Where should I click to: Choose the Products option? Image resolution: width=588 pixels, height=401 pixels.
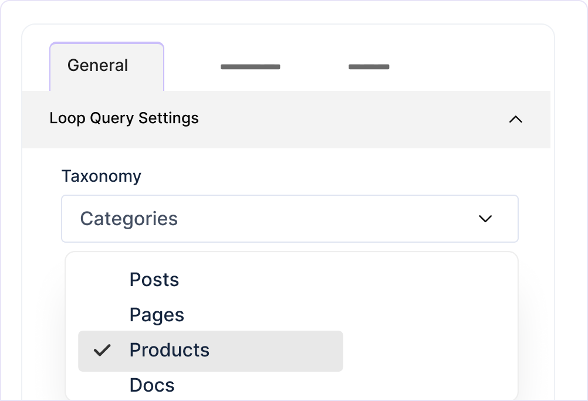[210, 351]
